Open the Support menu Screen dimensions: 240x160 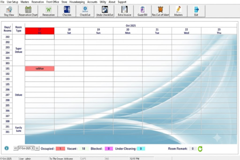click(x=122, y=2)
